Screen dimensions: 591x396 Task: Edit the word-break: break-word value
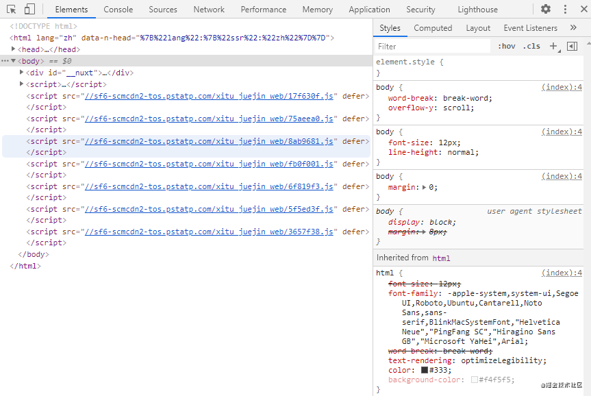465,98
